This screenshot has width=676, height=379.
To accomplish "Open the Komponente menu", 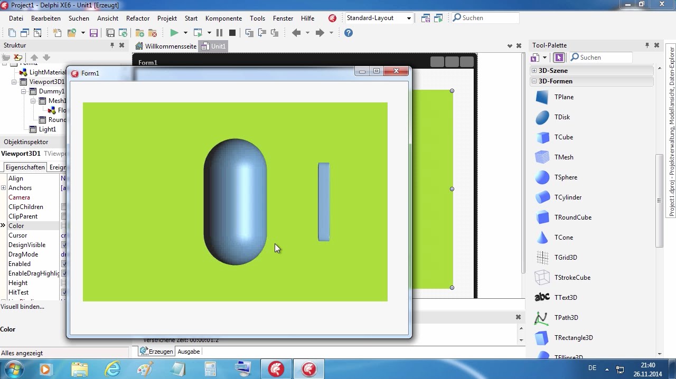I will [x=223, y=18].
